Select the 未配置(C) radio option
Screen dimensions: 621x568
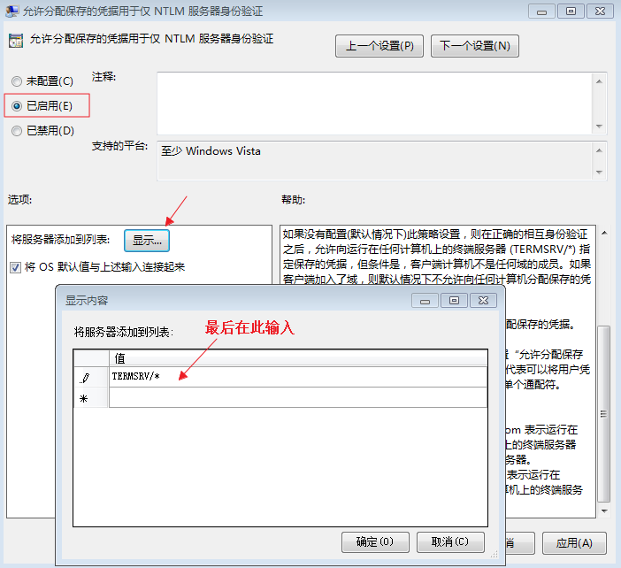pos(17,81)
